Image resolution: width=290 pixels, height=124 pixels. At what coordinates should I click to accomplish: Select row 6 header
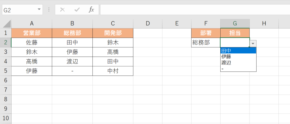pos(6,81)
